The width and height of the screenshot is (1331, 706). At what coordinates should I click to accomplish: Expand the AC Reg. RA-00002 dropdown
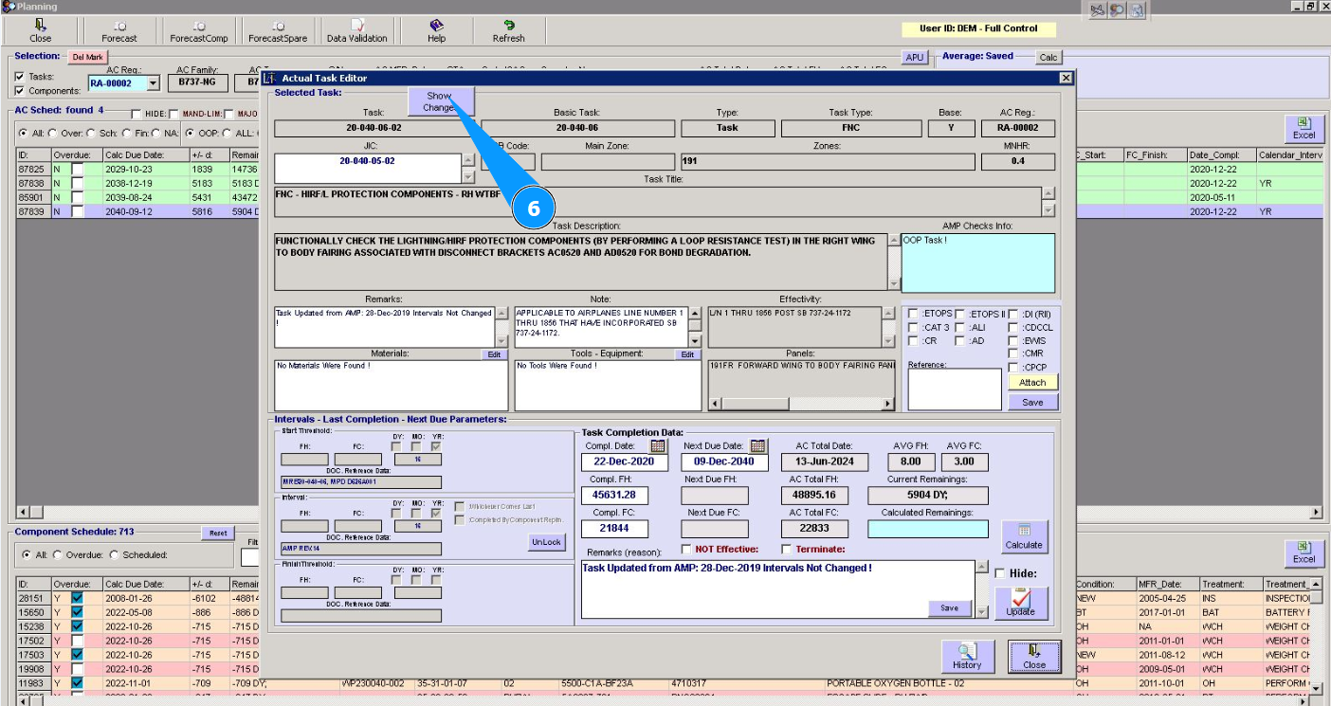(154, 83)
